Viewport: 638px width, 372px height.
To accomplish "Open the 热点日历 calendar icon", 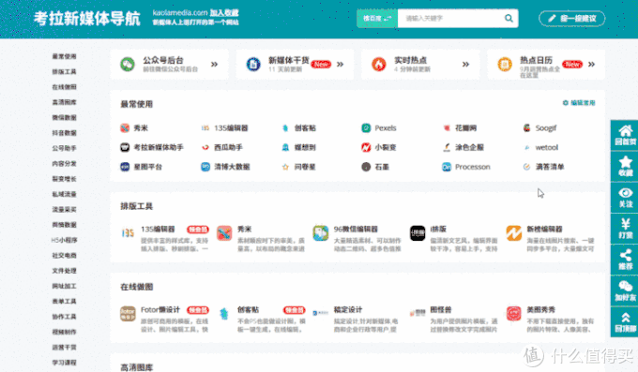I will (505, 65).
